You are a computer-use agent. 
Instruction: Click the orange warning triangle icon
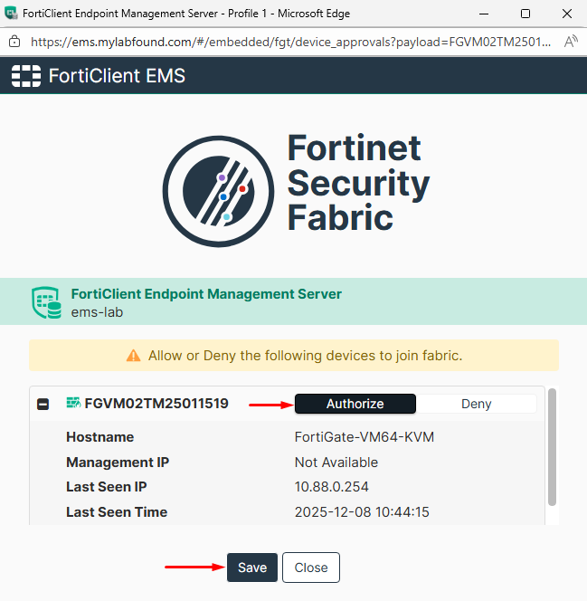[x=133, y=356]
